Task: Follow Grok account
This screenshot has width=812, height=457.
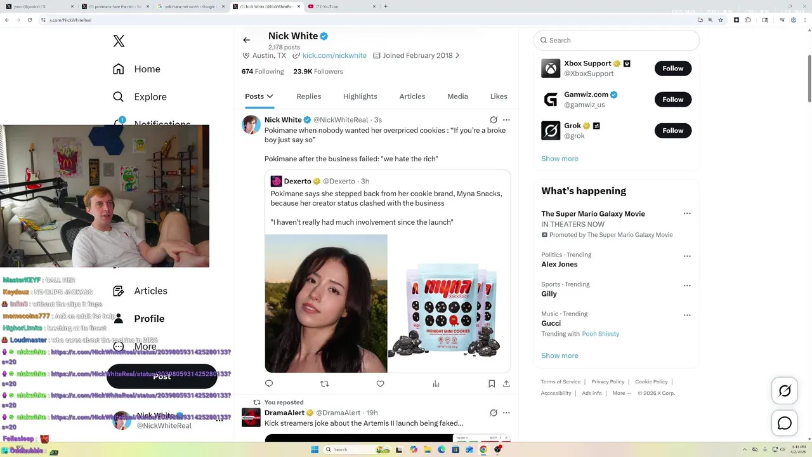Action: 673,131
